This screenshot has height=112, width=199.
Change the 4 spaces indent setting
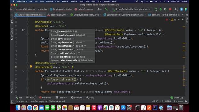point(178,101)
